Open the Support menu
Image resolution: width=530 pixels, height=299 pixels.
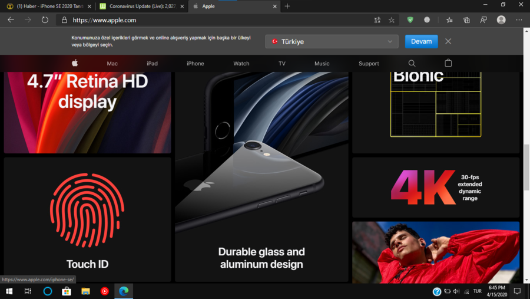(369, 63)
